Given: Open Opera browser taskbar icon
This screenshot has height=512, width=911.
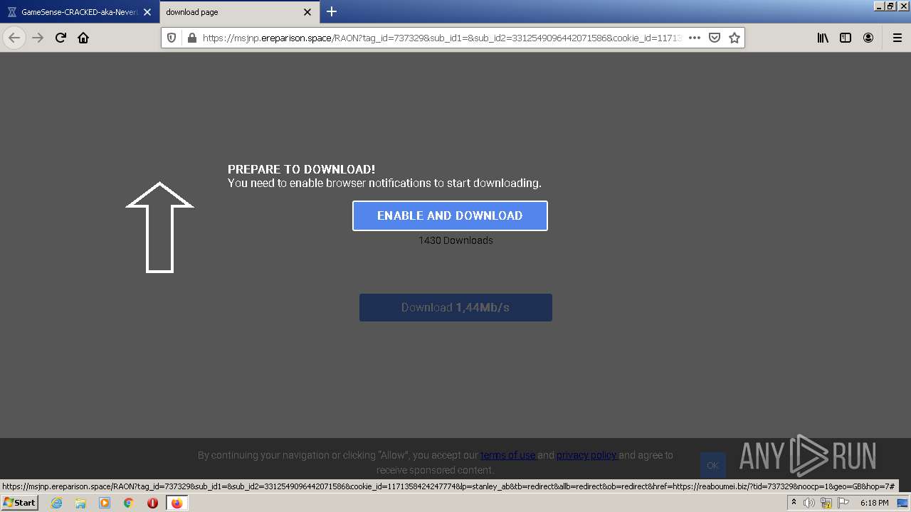Looking at the screenshot, I should click(x=152, y=503).
